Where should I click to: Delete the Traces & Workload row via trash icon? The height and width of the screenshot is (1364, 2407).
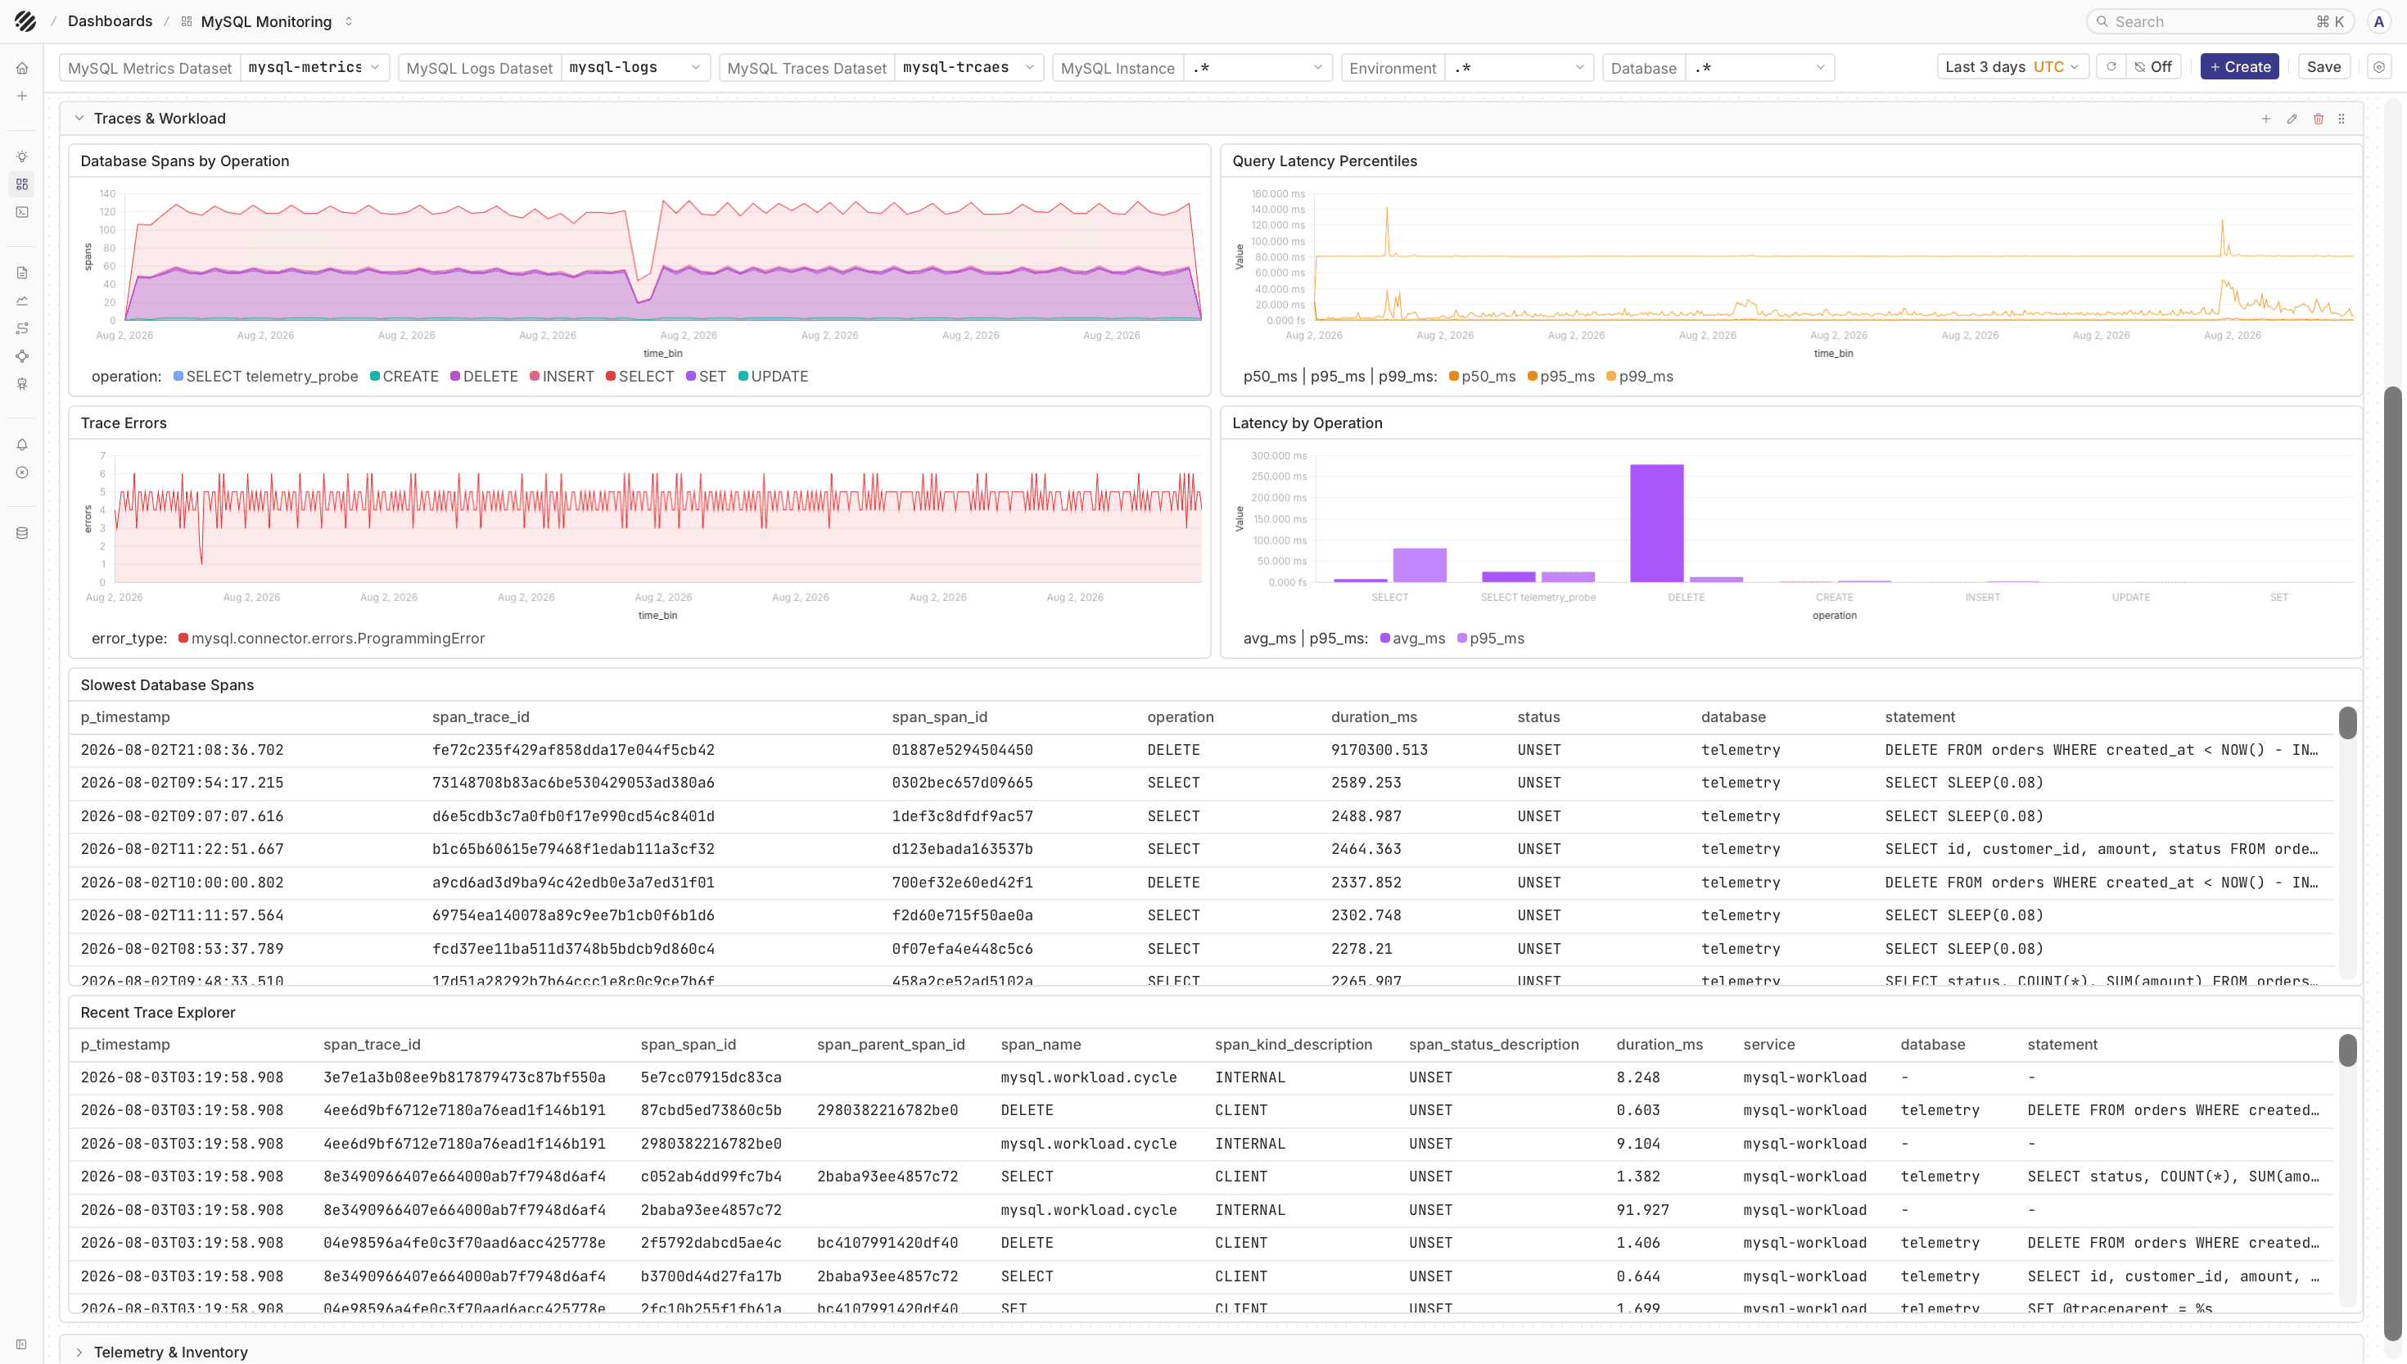point(2318,119)
